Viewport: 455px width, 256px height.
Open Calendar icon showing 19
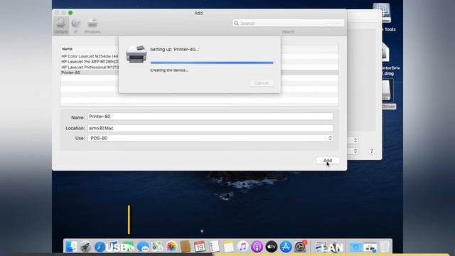[200, 247]
